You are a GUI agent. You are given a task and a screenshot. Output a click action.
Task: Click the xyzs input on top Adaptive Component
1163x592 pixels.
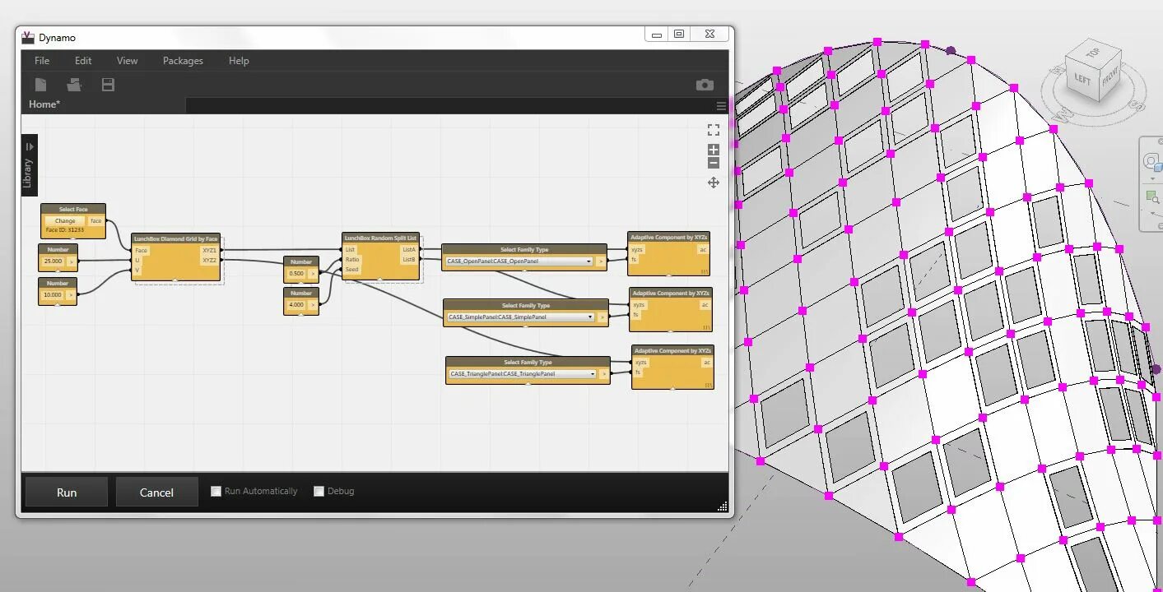pyautogui.click(x=637, y=249)
